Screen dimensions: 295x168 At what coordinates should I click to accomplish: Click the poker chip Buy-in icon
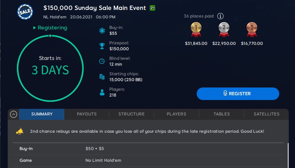(x=102, y=31)
